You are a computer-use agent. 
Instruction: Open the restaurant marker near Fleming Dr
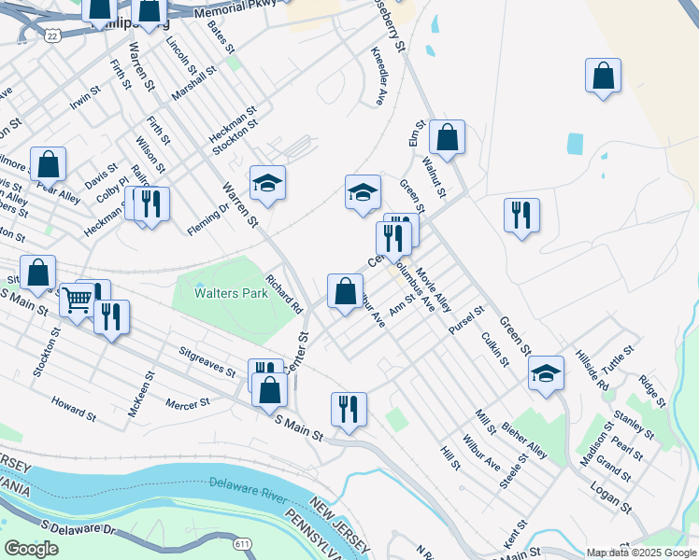pos(151,203)
